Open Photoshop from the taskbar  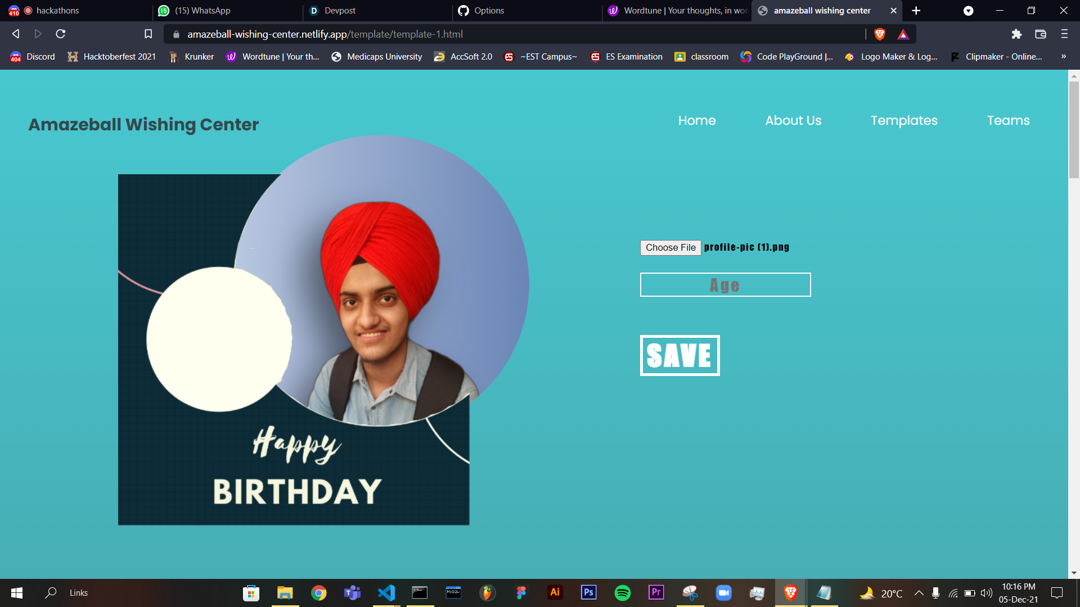[588, 592]
